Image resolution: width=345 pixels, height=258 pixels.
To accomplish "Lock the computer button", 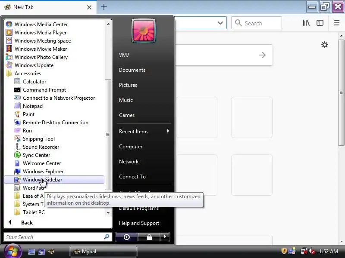I will point(149,237).
